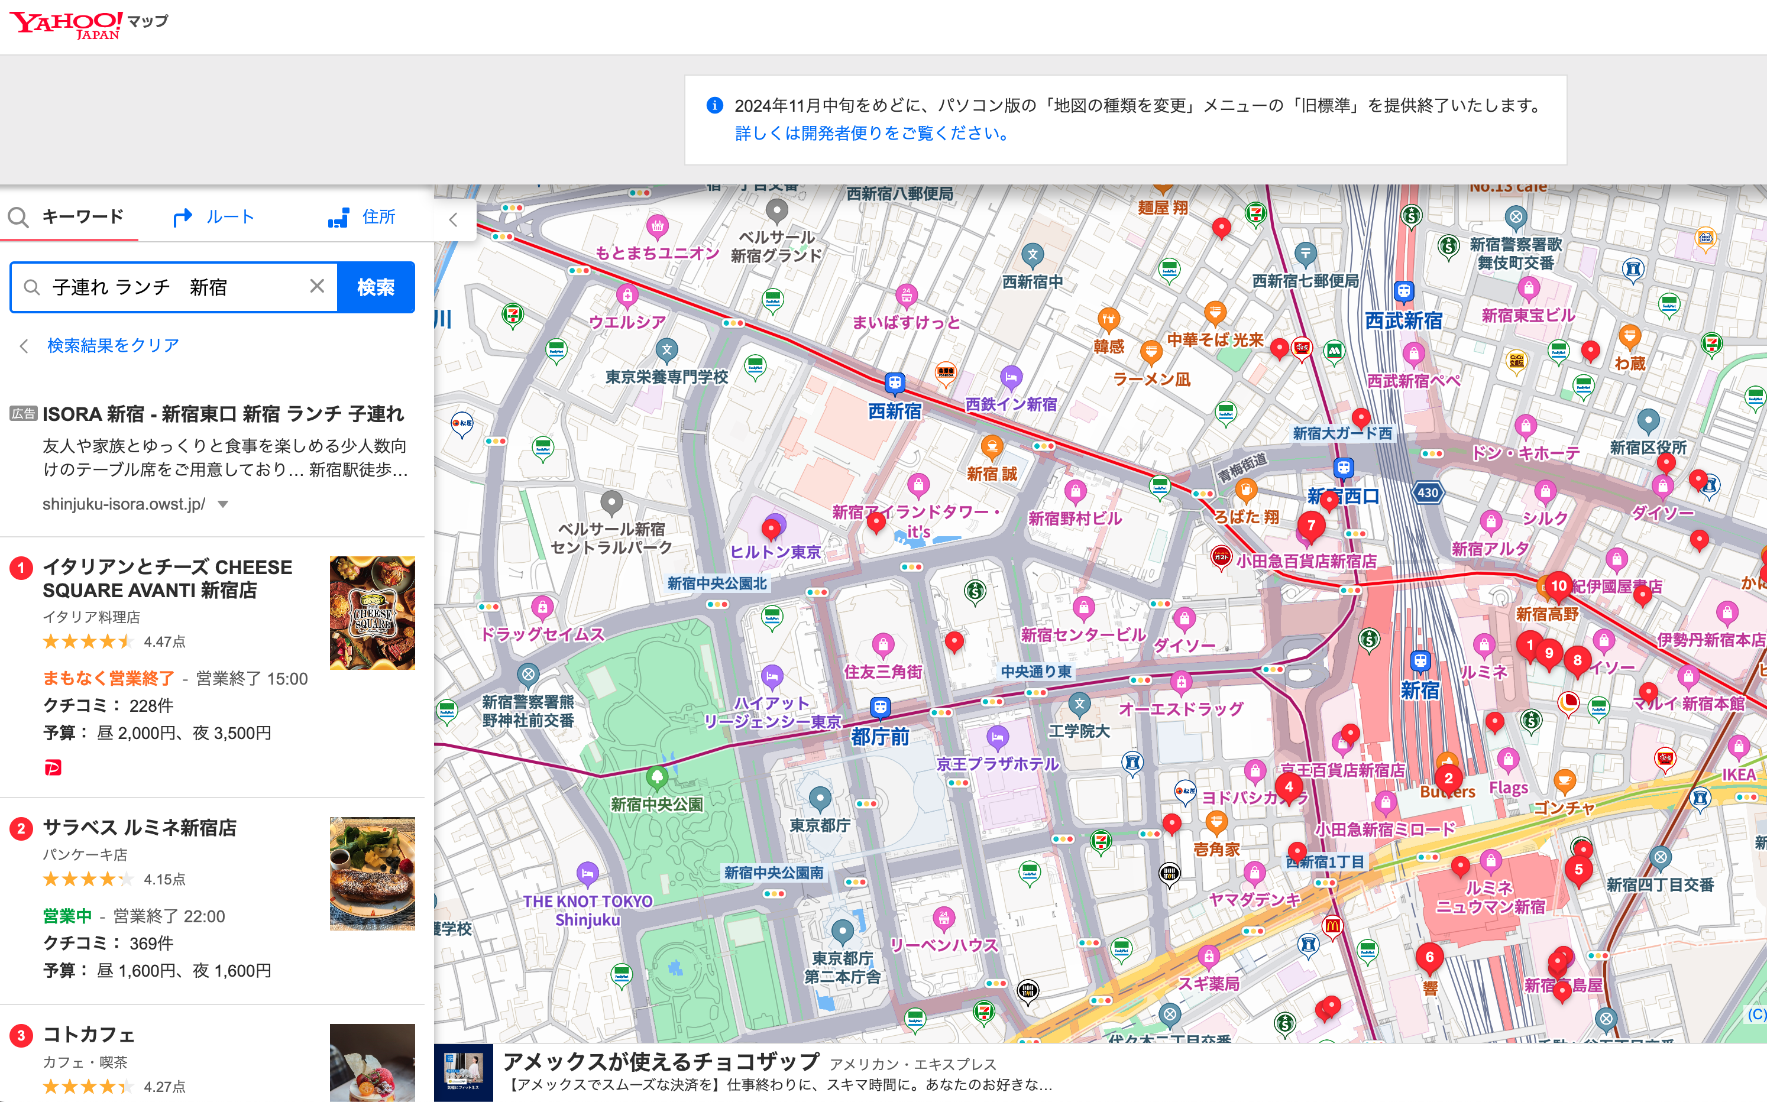The image size is (1767, 1102).
Task: Expand the shinjuku-isora.owst.jp dropdown arrow
Action: coord(223,504)
